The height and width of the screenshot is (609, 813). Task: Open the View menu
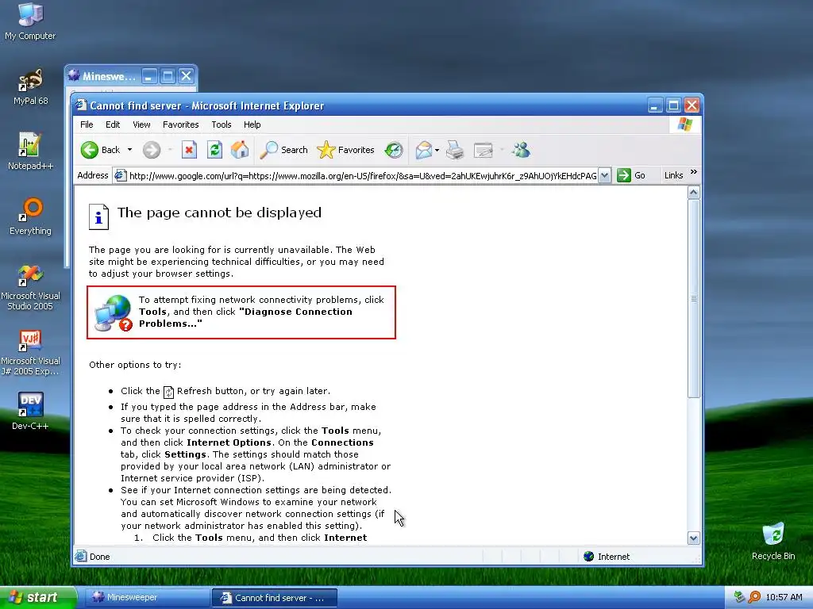coord(141,124)
